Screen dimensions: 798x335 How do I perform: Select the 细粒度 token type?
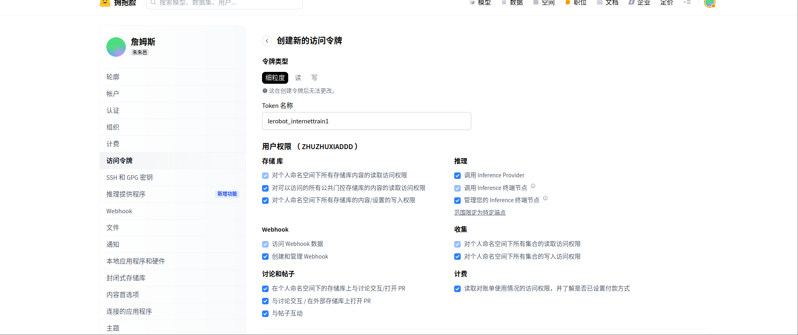tap(275, 78)
